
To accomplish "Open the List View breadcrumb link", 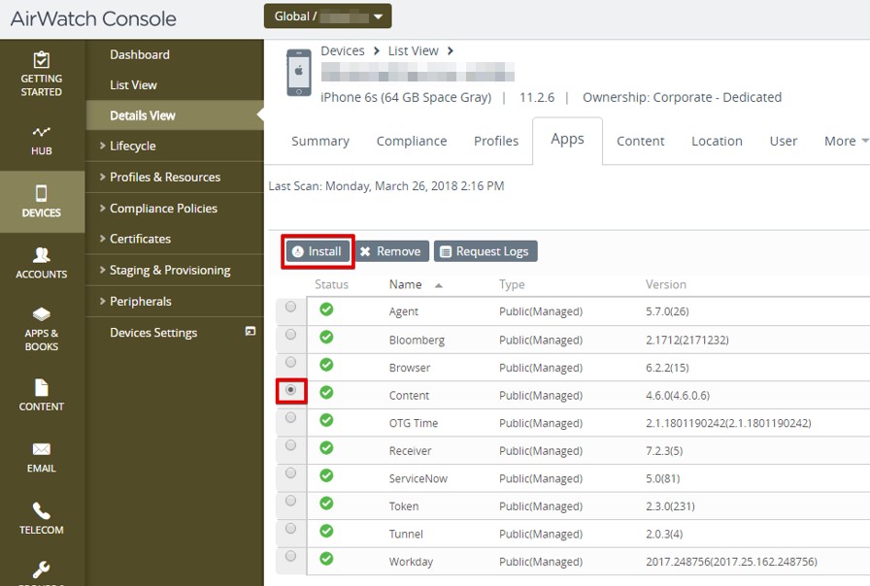I will (x=414, y=50).
